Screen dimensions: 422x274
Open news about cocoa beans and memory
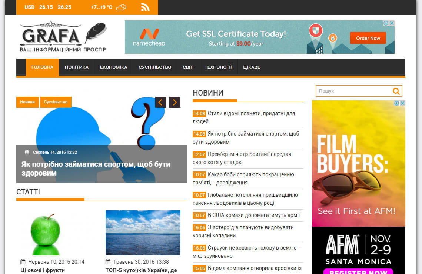coord(243,178)
